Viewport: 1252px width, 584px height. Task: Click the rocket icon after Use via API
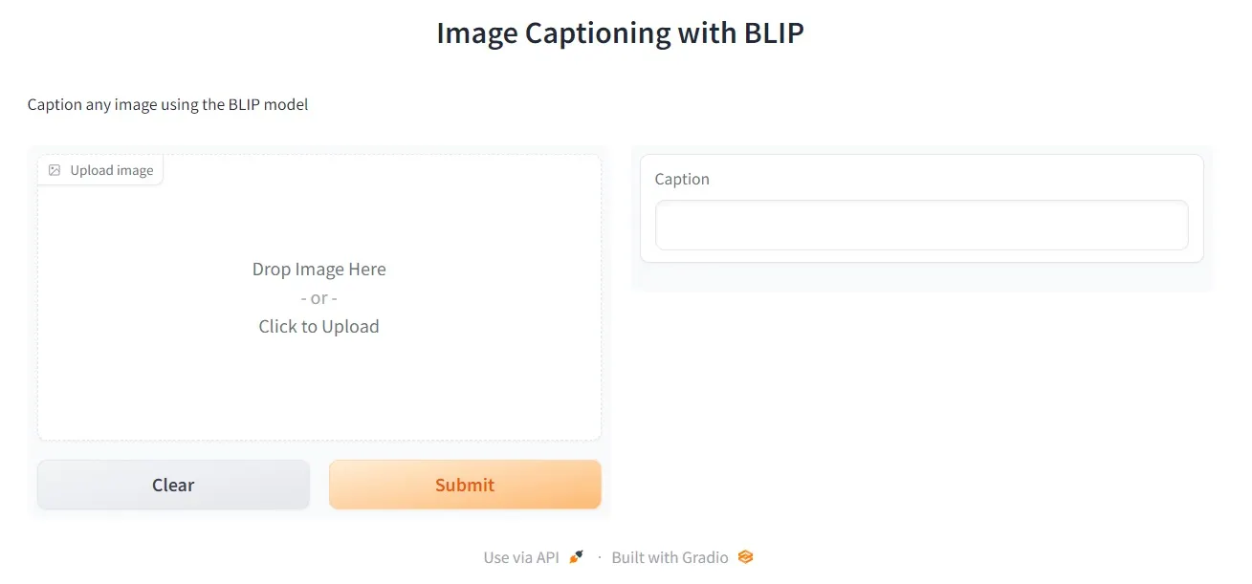pyautogui.click(x=576, y=557)
